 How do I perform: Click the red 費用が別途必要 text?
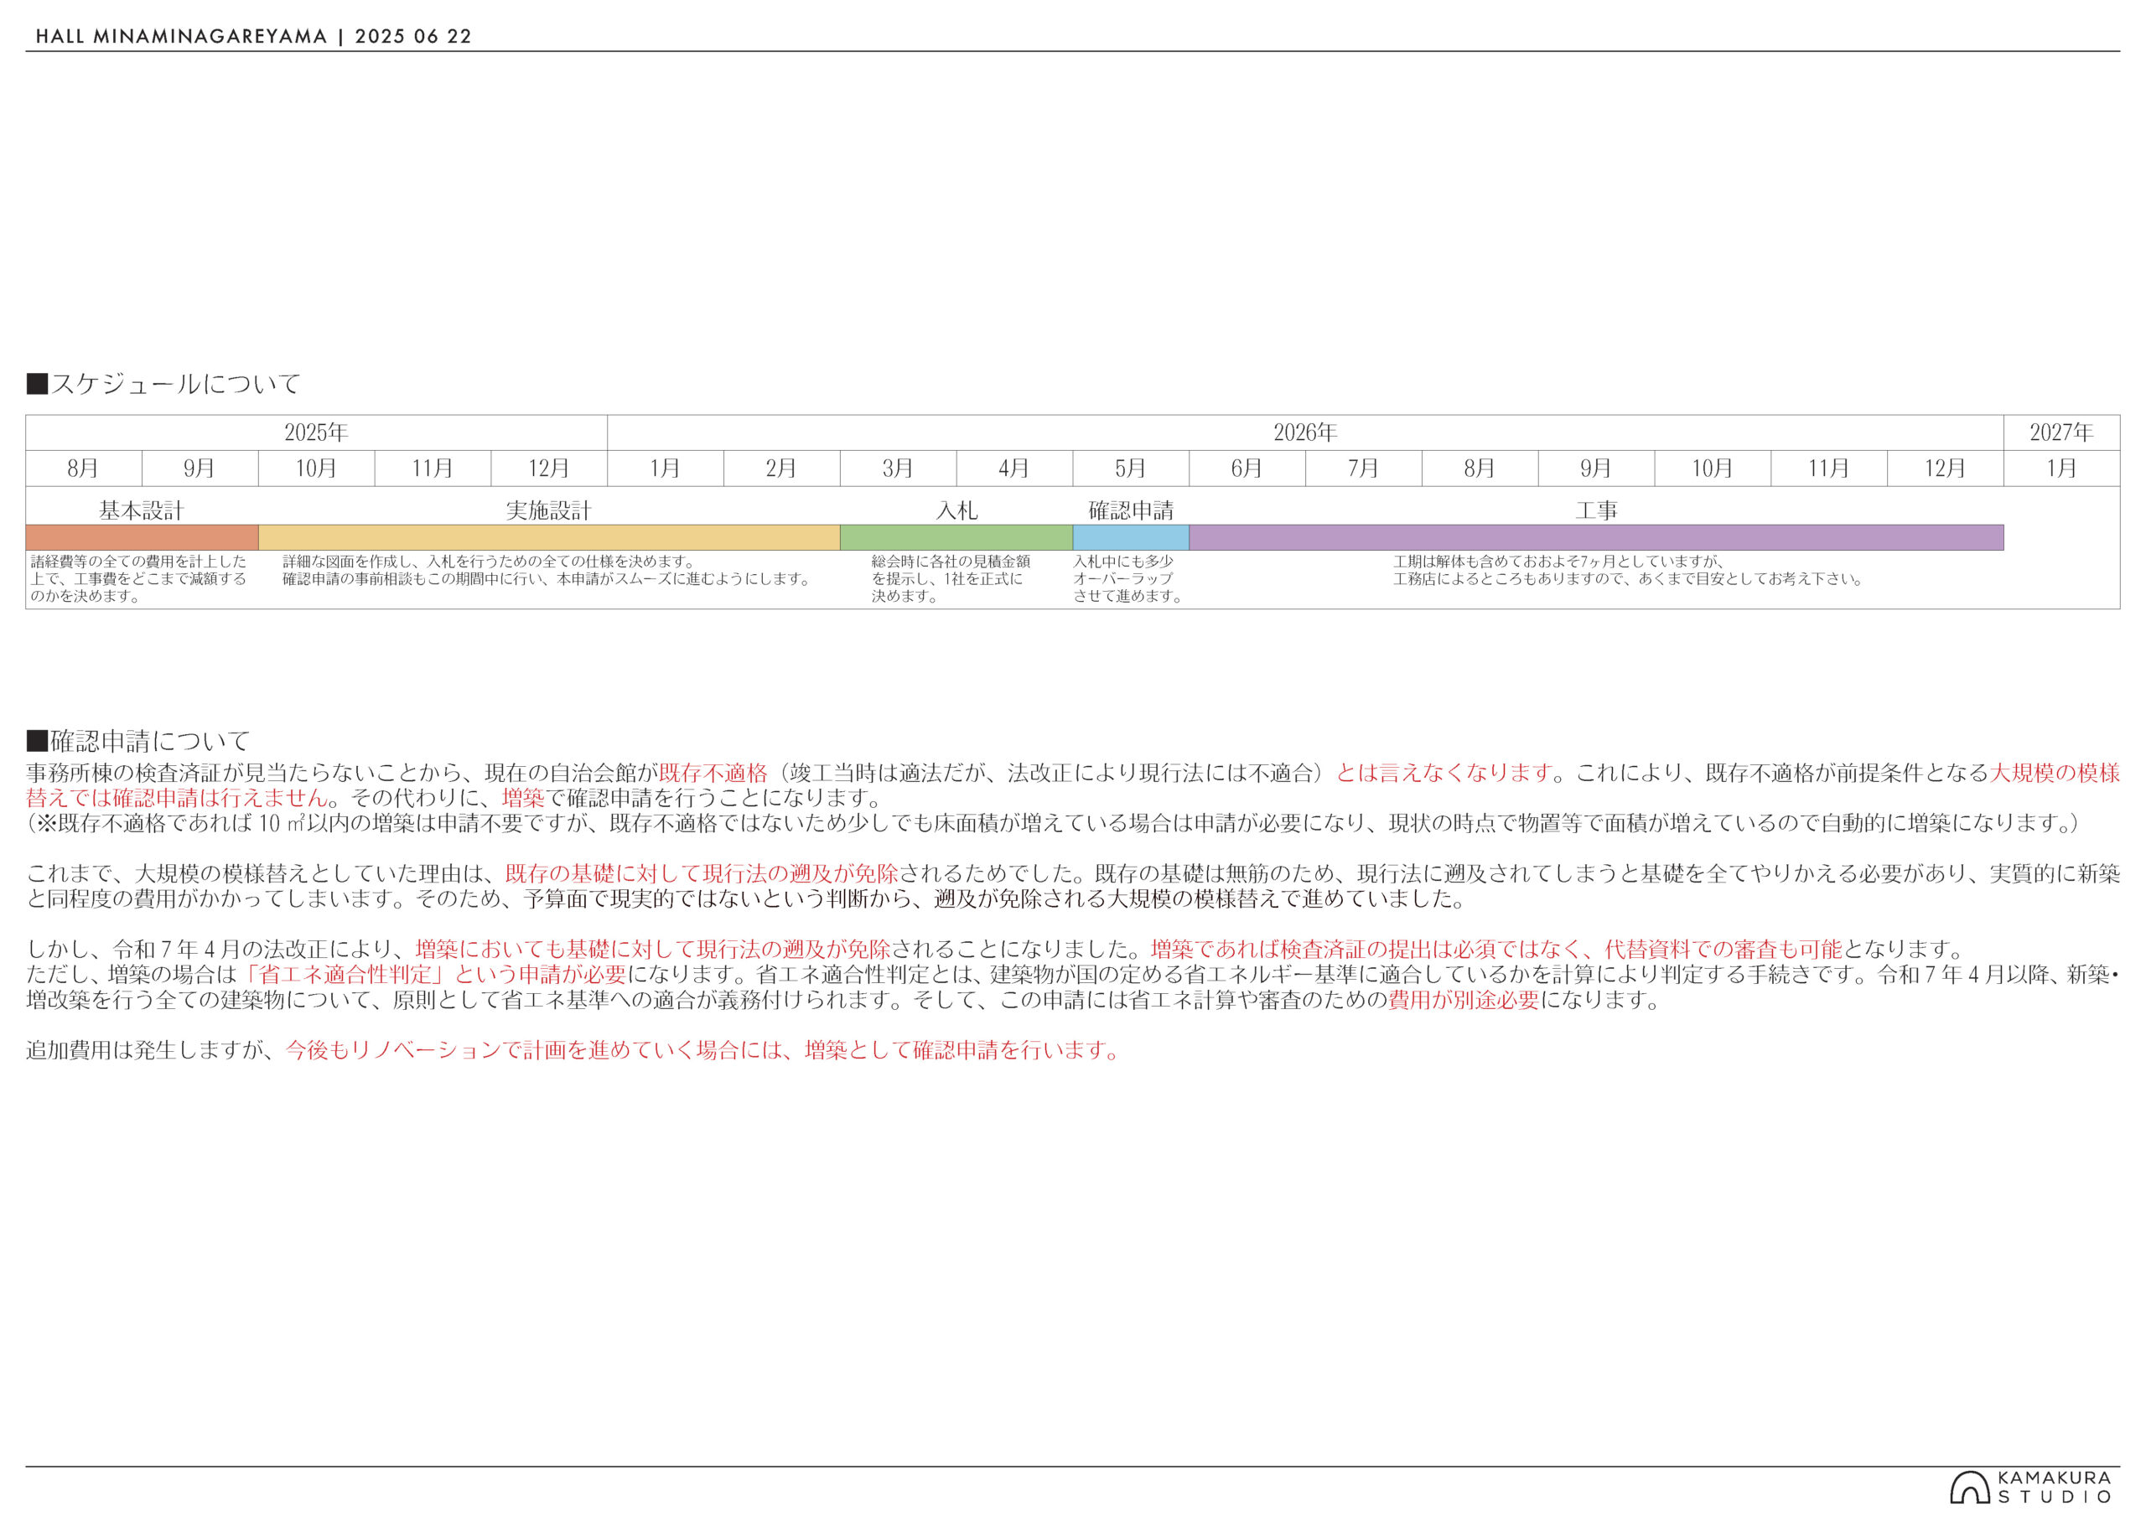1464,999
